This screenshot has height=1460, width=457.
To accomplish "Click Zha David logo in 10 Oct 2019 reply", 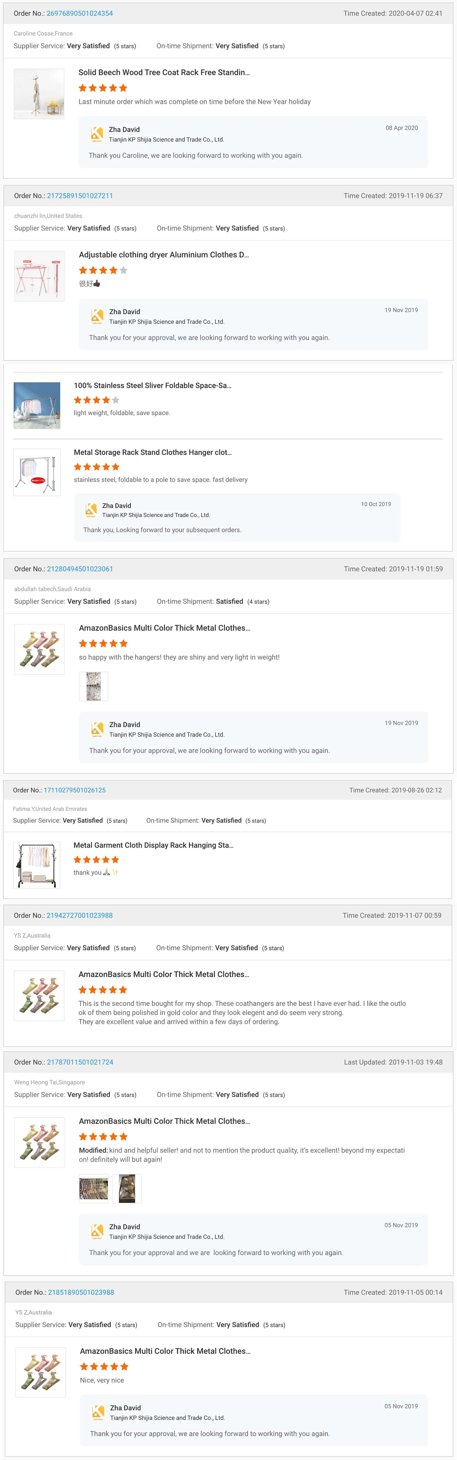I will (x=91, y=510).
